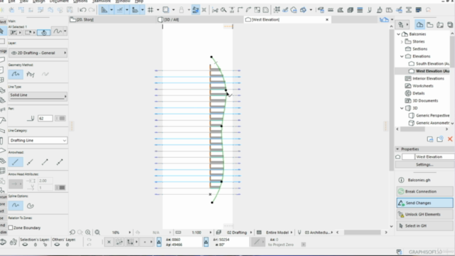Viewport: 455px width, 256px height.
Task: Click the scissors Split tool icon
Action: [215, 10]
